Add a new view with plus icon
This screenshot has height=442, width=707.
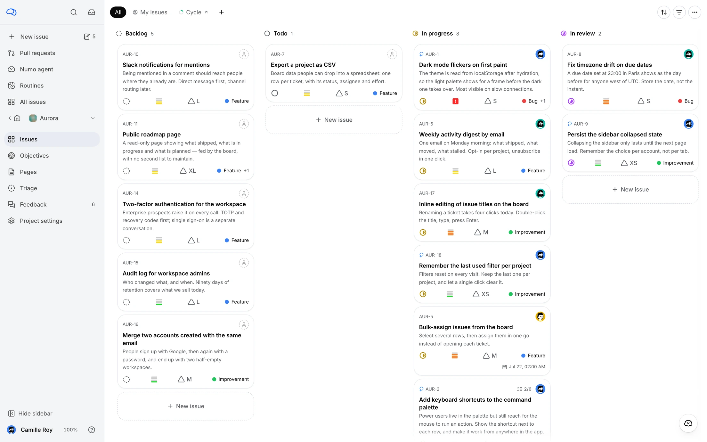222,12
